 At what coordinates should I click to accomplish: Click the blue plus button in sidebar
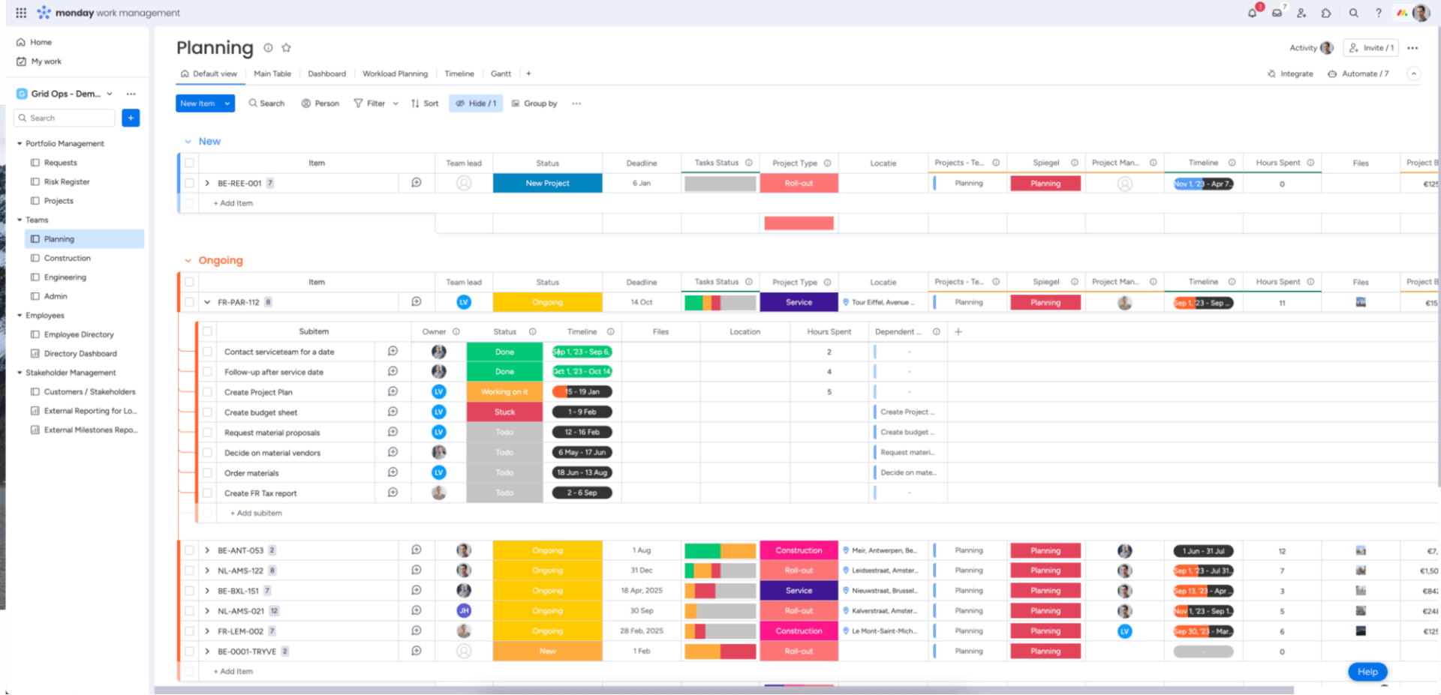click(131, 118)
